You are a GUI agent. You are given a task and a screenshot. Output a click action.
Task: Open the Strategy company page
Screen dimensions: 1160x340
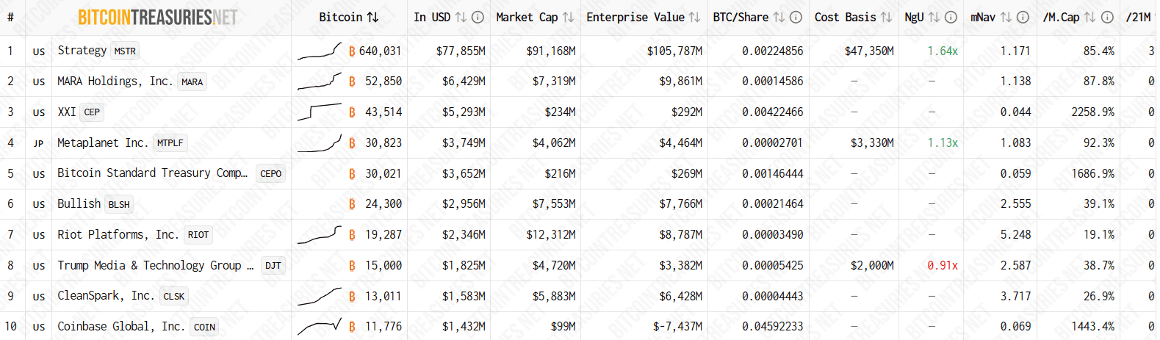click(x=82, y=50)
